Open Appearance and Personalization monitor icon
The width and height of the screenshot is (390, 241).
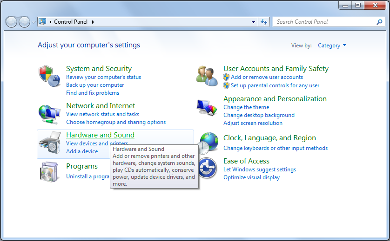207,107
